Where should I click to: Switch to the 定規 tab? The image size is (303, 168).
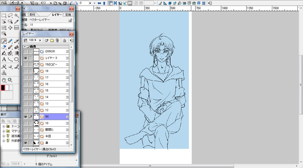pos(68,15)
